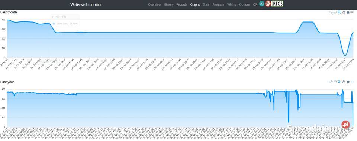Open the Records page
This screenshot has height=141, width=357.
pyautogui.click(x=182, y=4)
